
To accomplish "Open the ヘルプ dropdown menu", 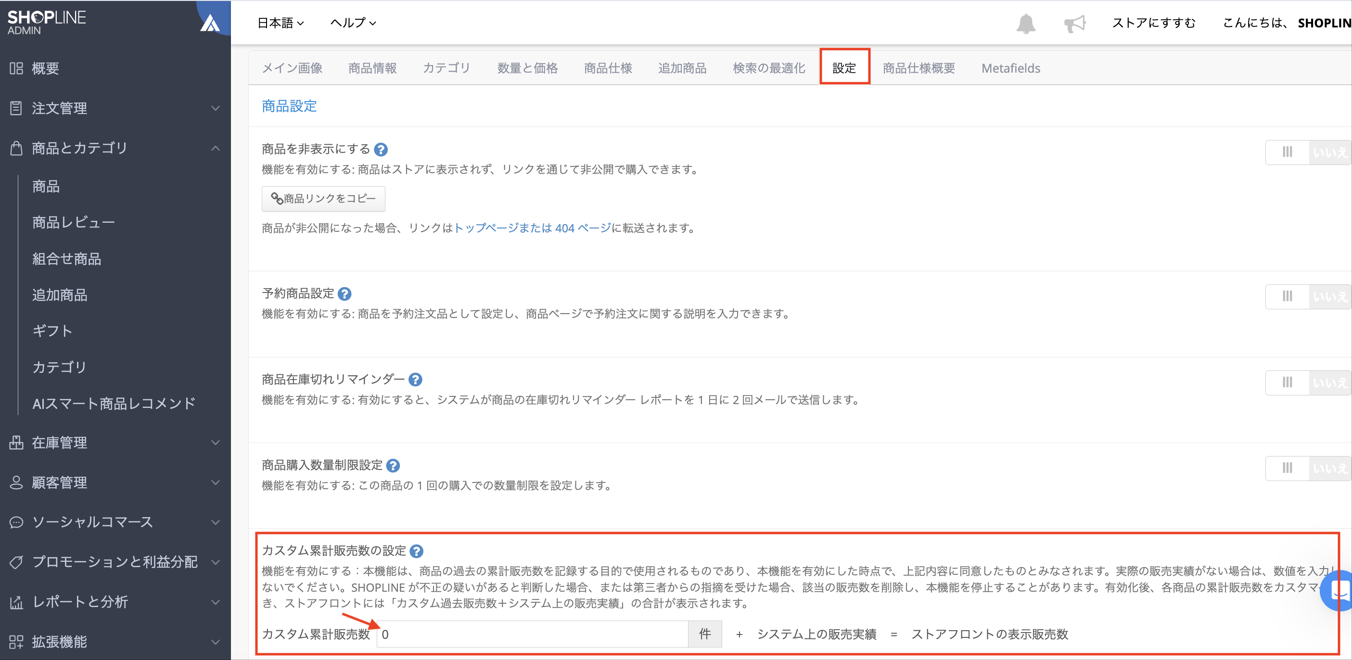I will (x=353, y=23).
